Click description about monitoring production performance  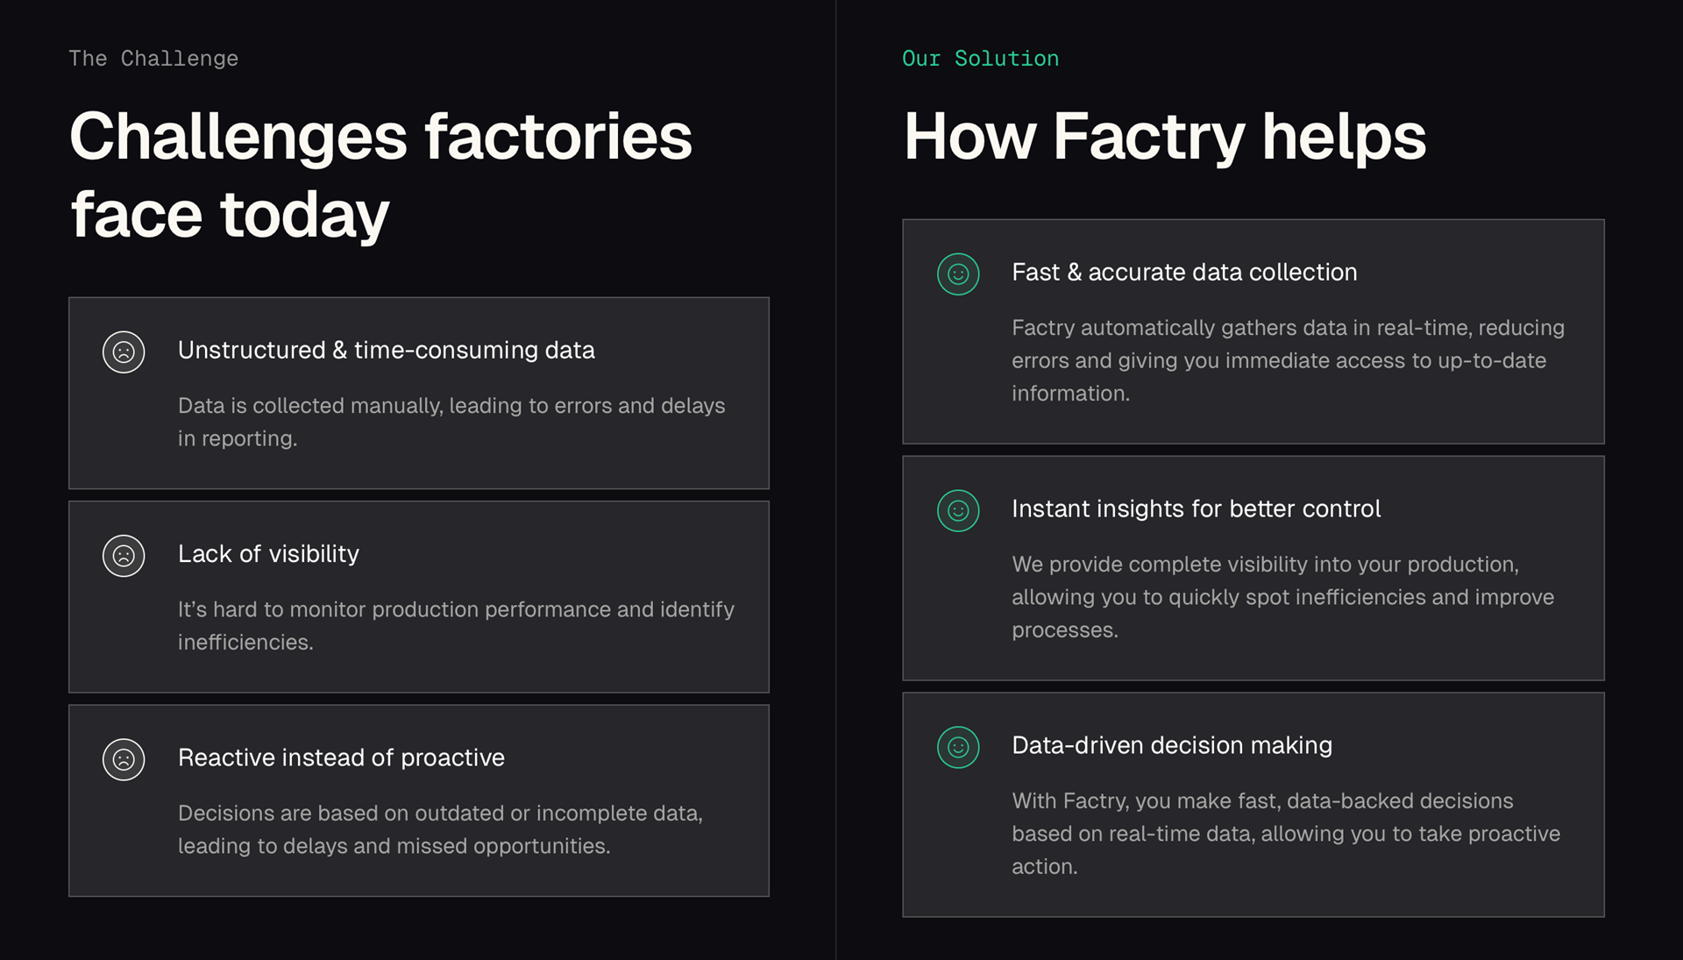point(456,625)
